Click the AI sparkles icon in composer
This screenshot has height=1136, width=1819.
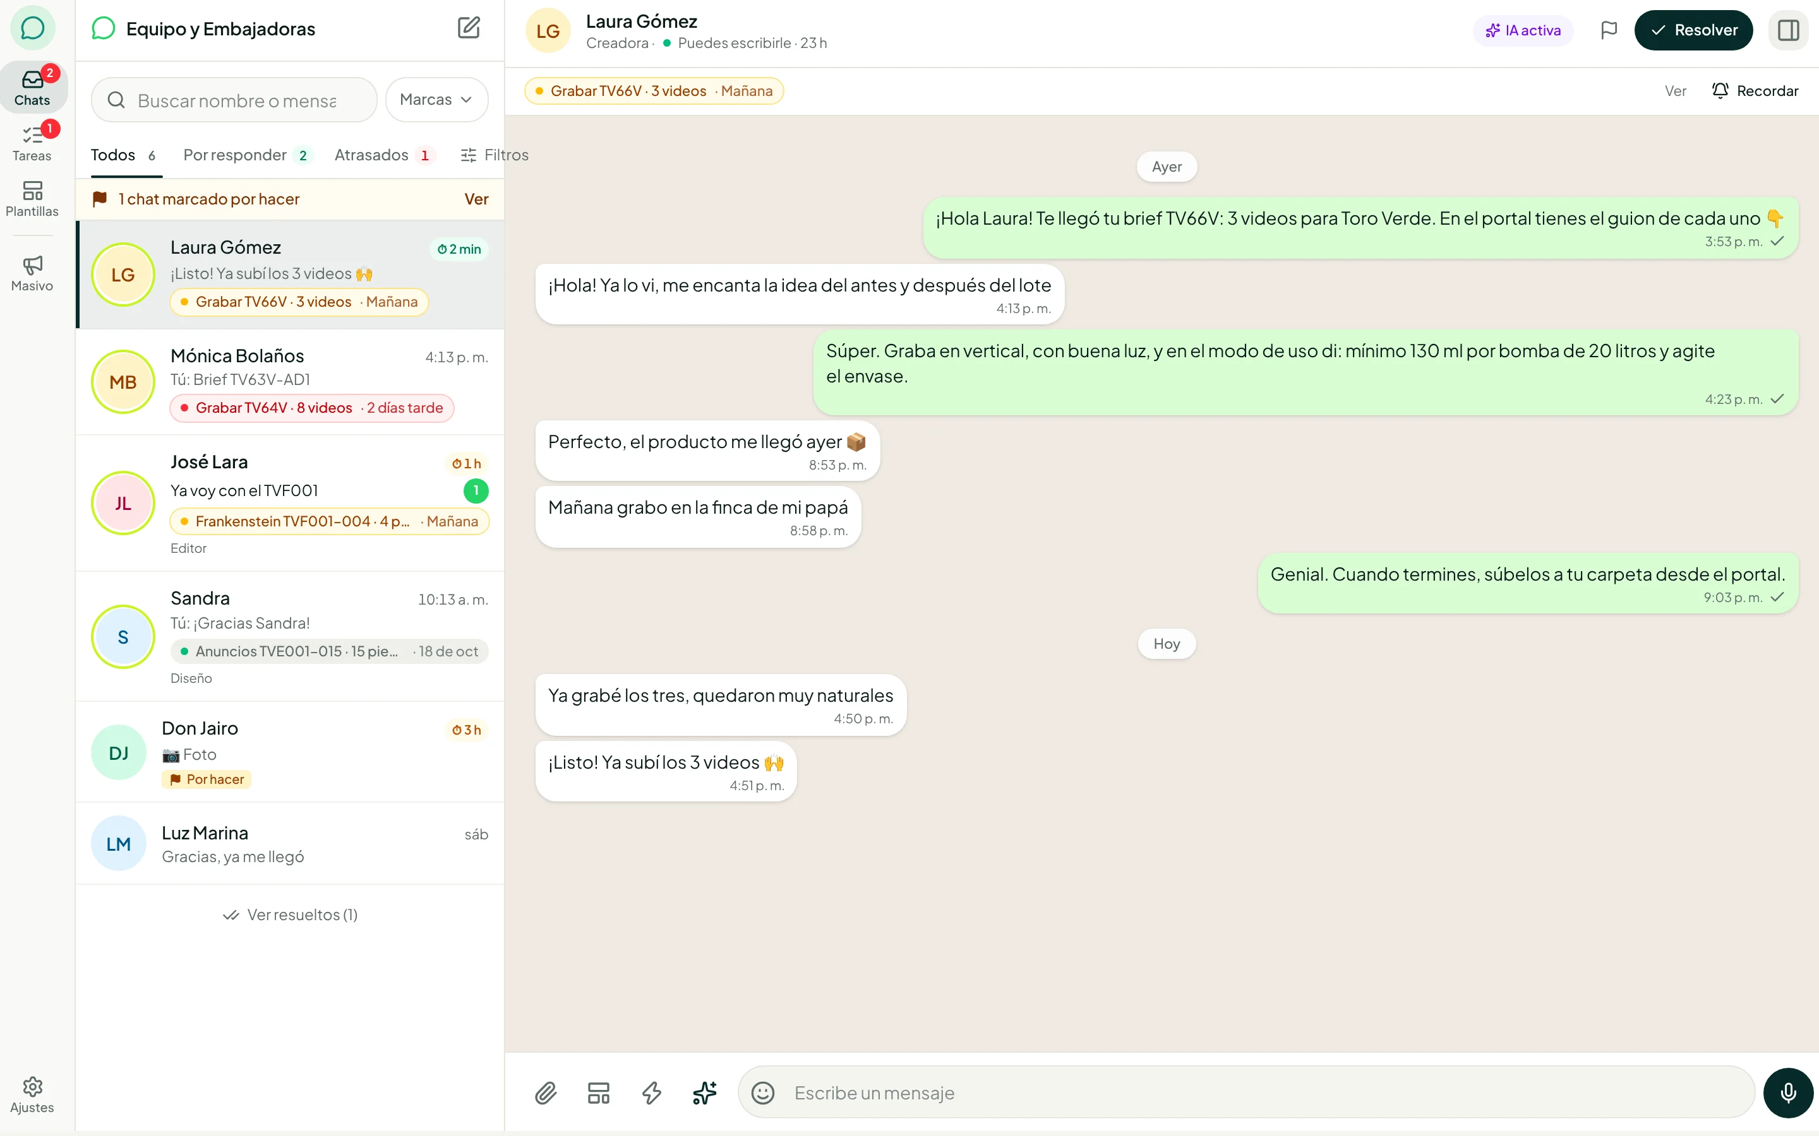704,1092
